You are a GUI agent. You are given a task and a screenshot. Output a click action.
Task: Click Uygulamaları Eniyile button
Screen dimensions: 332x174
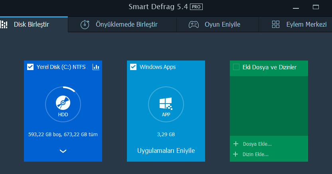pos(166,151)
